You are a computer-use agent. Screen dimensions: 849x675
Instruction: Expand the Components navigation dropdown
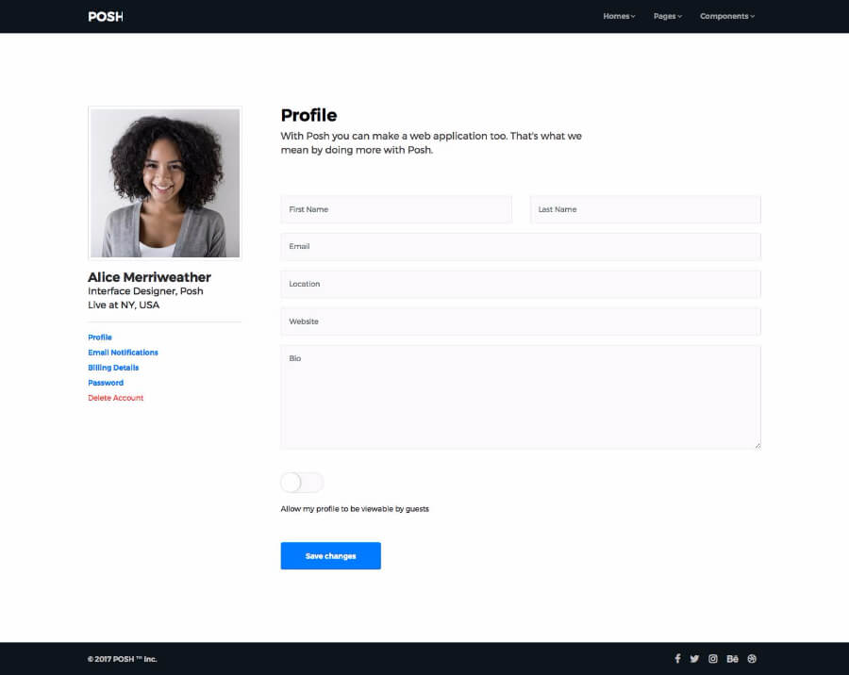tap(726, 16)
